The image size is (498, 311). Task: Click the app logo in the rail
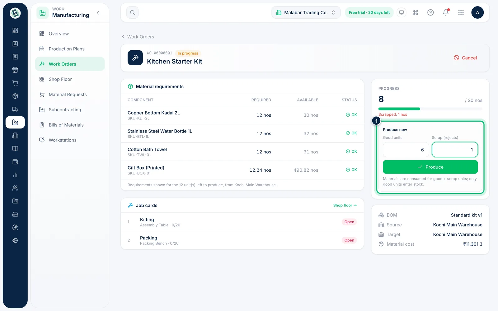pos(15,13)
